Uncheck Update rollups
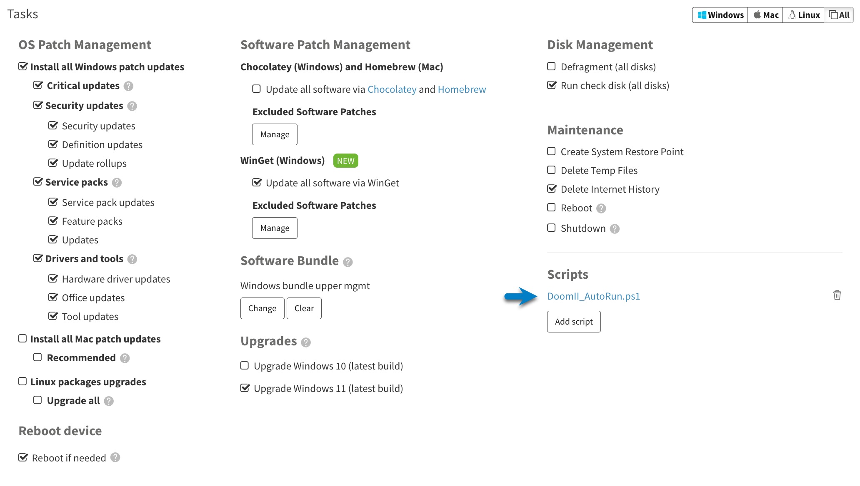The width and height of the screenshot is (860, 486). point(53,163)
